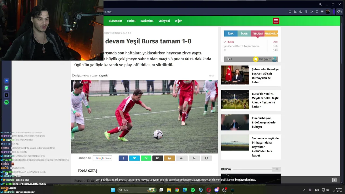The height and width of the screenshot is (194, 345).
Task: Open the Futbol menu item
Action: [131, 21]
